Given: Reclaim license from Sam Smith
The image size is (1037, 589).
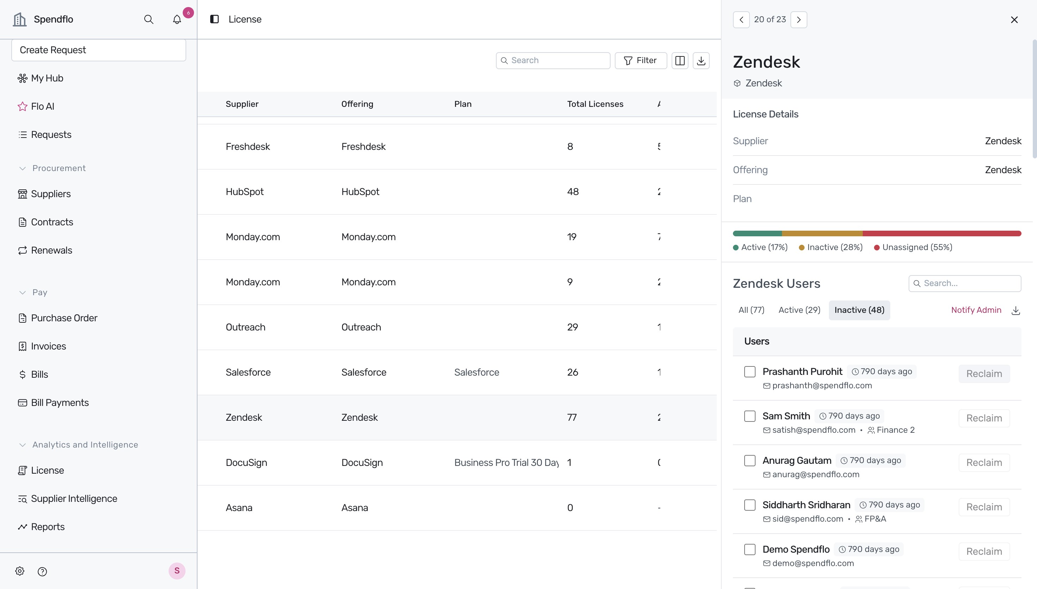Looking at the screenshot, I should 984,418.
